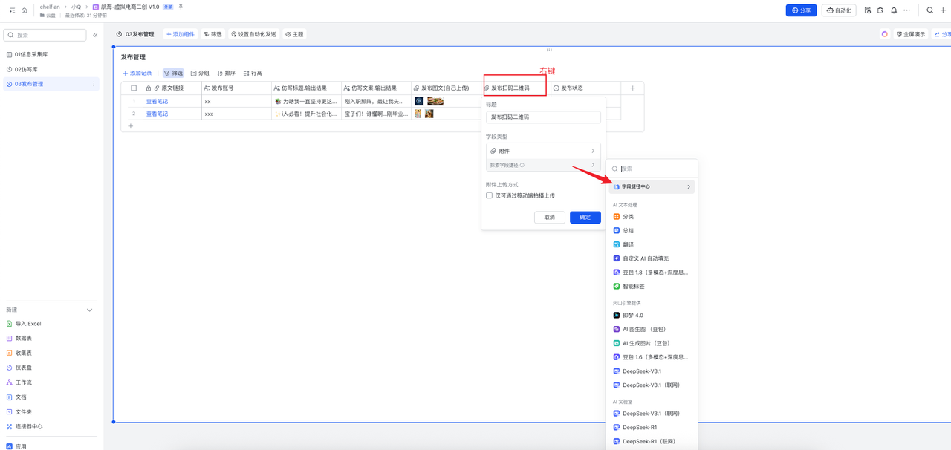Click the 标题 input field
This screenshot has width=951, height=450.
coord(543,117)
